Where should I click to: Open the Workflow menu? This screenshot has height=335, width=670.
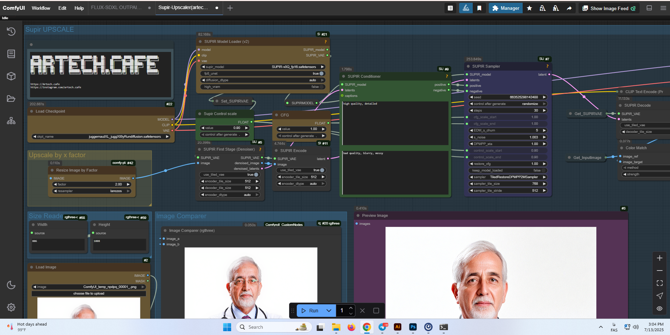pyautogui.click(x=41, y=8)
